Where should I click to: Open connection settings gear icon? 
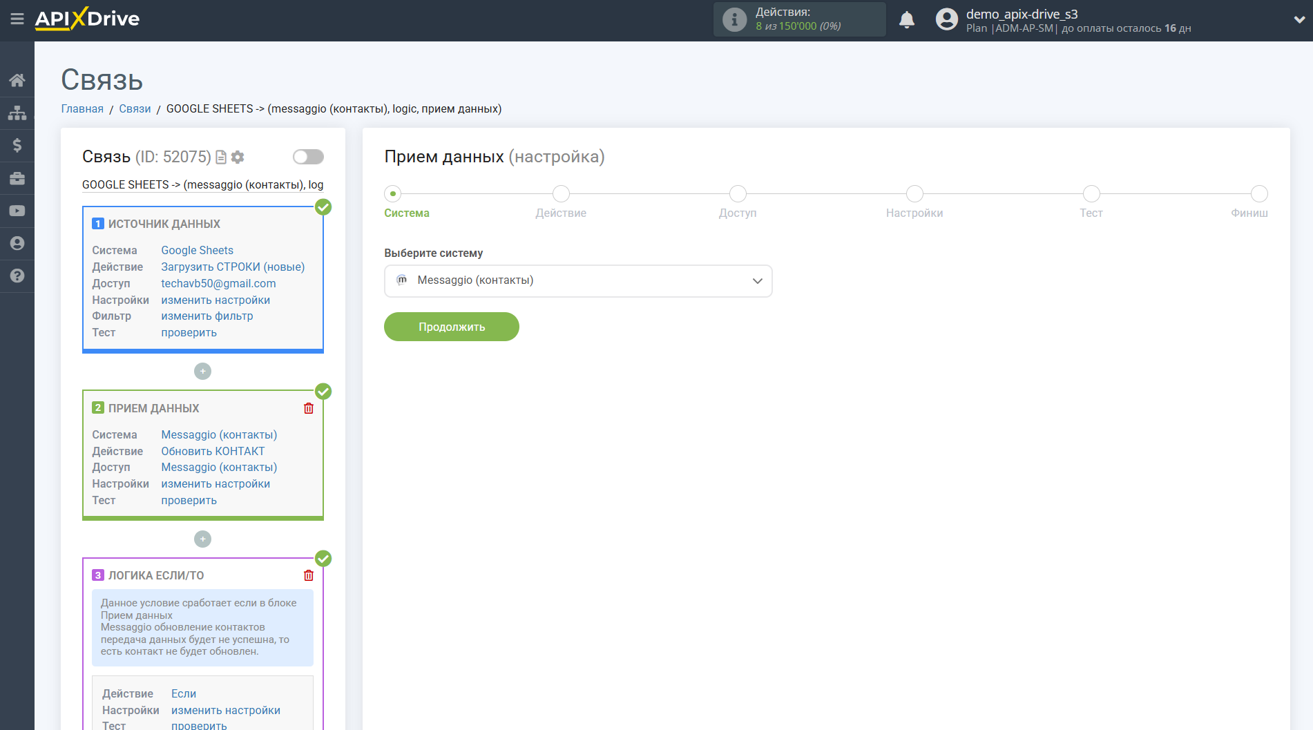(238, 157)
